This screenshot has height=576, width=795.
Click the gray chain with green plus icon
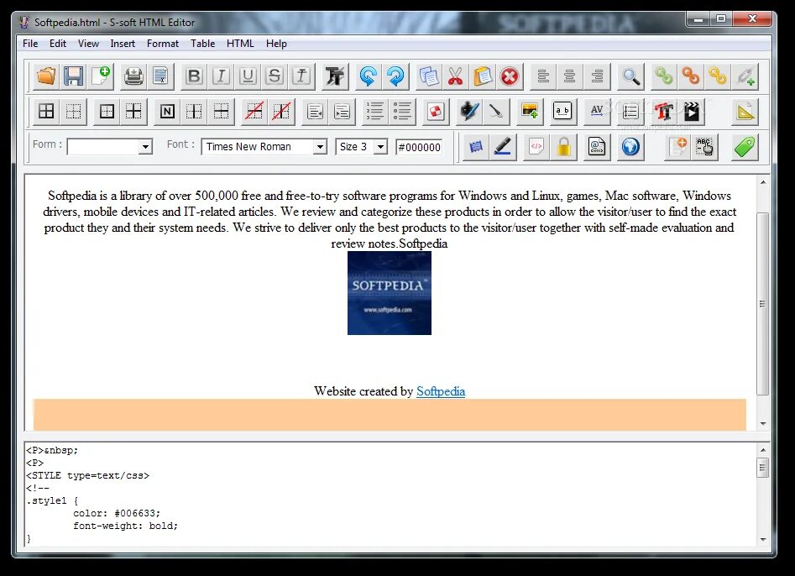(x=745, y=76)
